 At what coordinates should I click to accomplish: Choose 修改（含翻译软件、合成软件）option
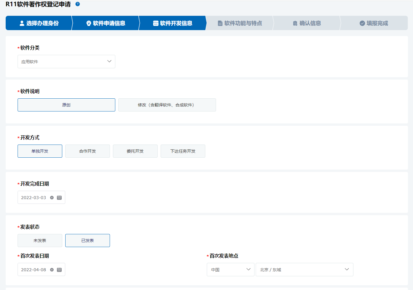(x=167, y=105)
